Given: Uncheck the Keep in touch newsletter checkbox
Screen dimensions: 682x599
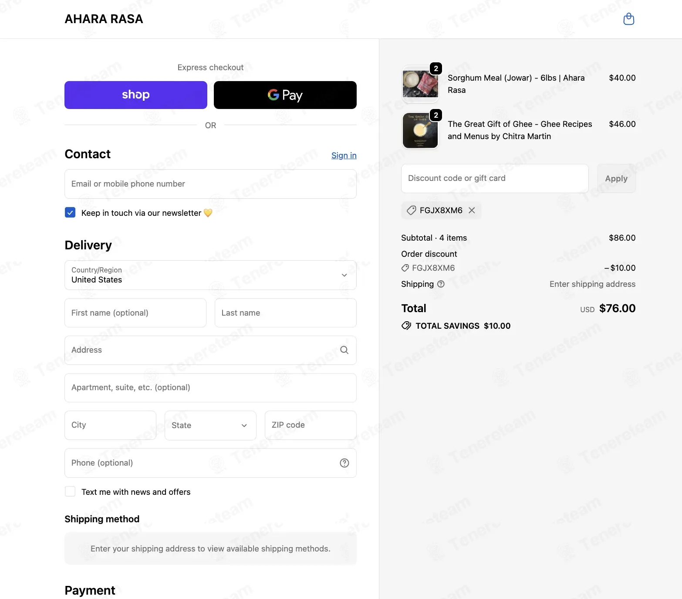Looking at the screenshot, I should pos(70,213).
